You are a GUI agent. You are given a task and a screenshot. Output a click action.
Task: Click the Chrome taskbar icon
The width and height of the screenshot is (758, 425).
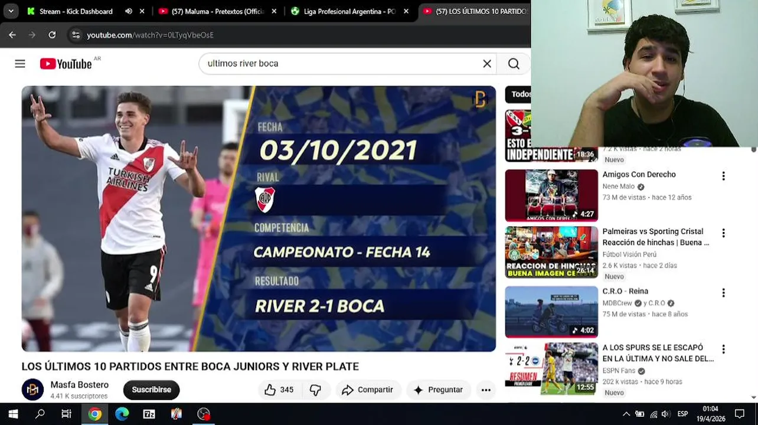(94, 414)
